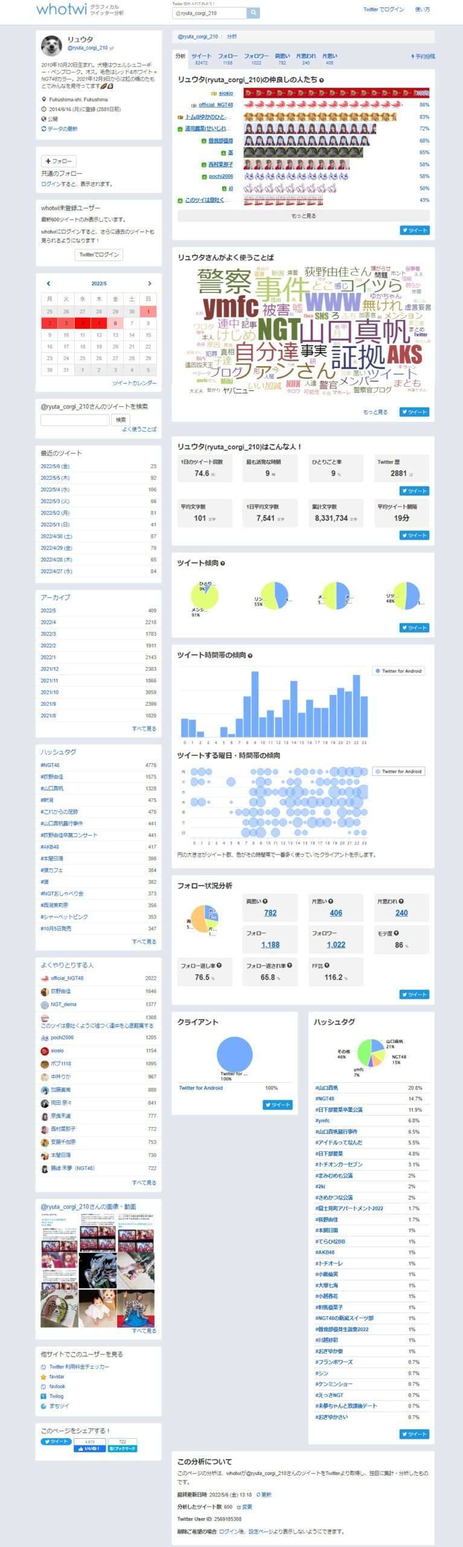Click the refresh icon データの更新
The image size is (463, 1547).
[x=44, y=129]
